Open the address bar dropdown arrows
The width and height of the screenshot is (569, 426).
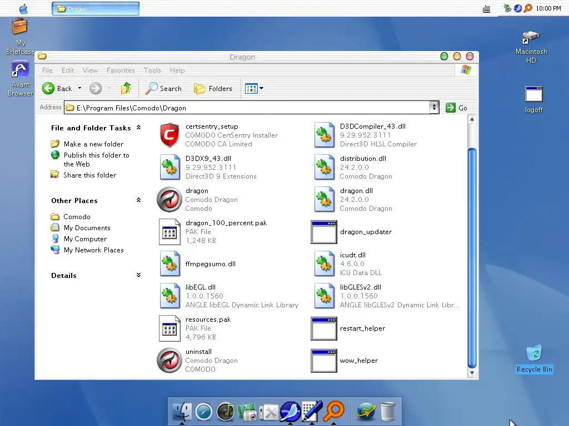434,108
